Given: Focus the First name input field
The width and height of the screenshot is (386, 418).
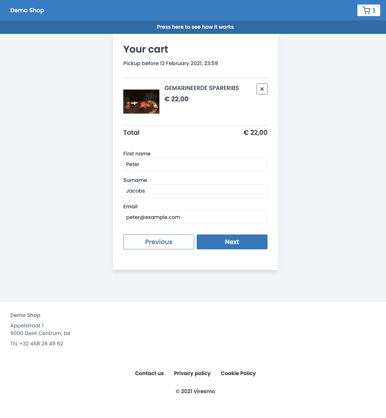Looking at the screenshot, I should 195,164.
